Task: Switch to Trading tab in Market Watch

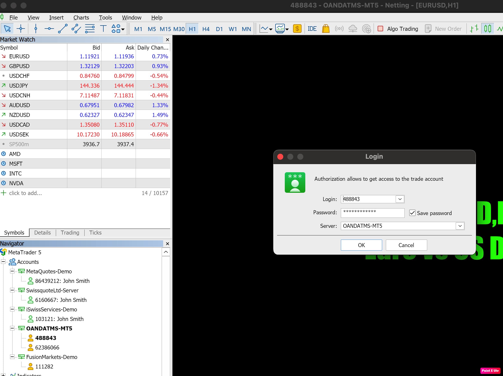Action: click(70, 233)
